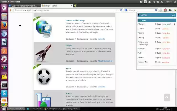Image resolution: width=177 pixels, height=111 pixels.
Task: Expand the General group row arrow
Action: 175,24
